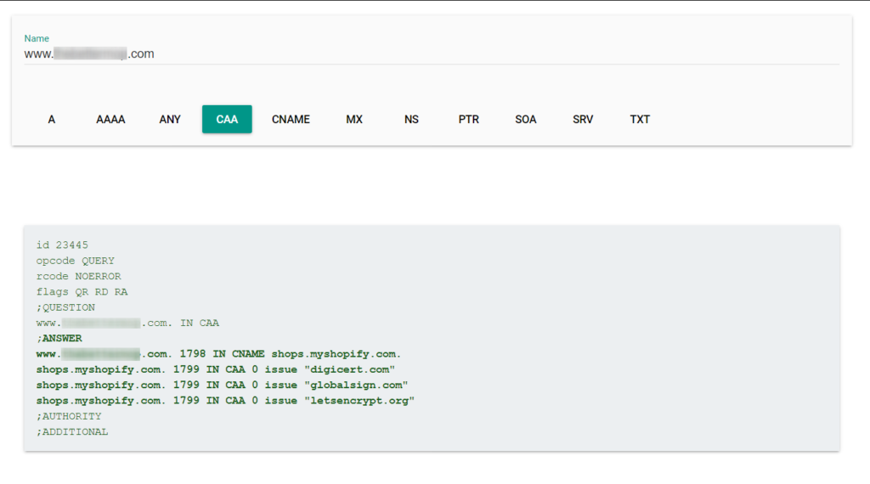The height and width of the screenshot is (484, 870).
Task: Look up TXT records
Action: tap(640, 120)
